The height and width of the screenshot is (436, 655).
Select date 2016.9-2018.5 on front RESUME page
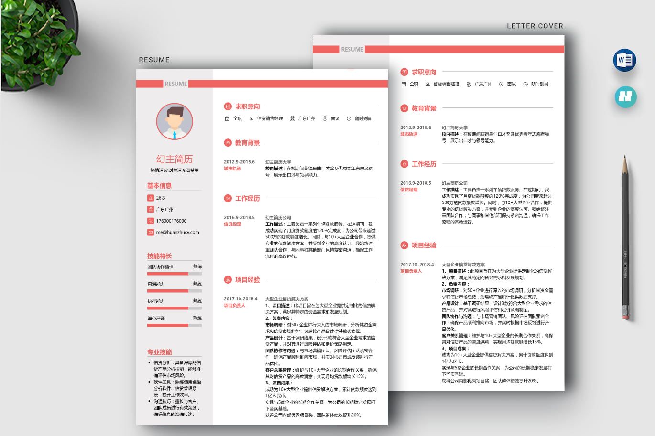239,217
